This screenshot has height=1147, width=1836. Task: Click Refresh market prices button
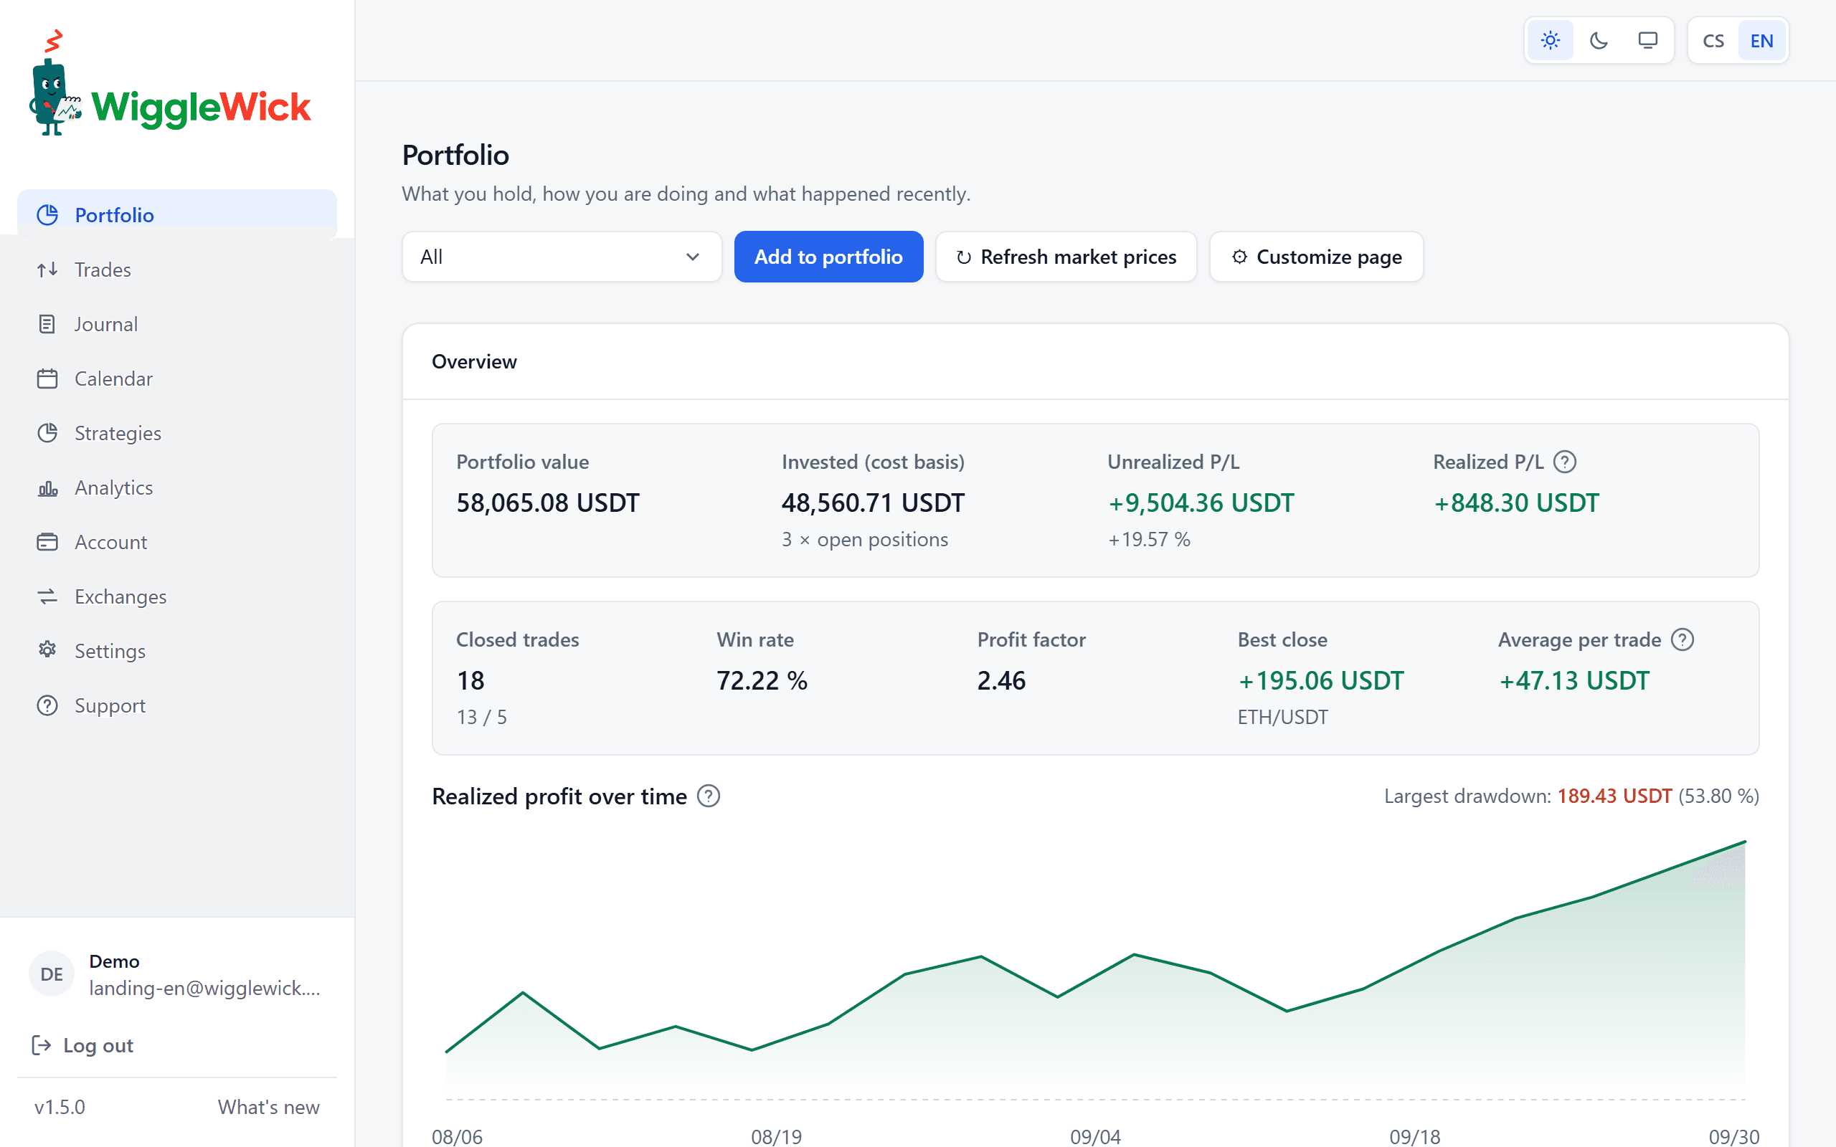point(1066,257)
